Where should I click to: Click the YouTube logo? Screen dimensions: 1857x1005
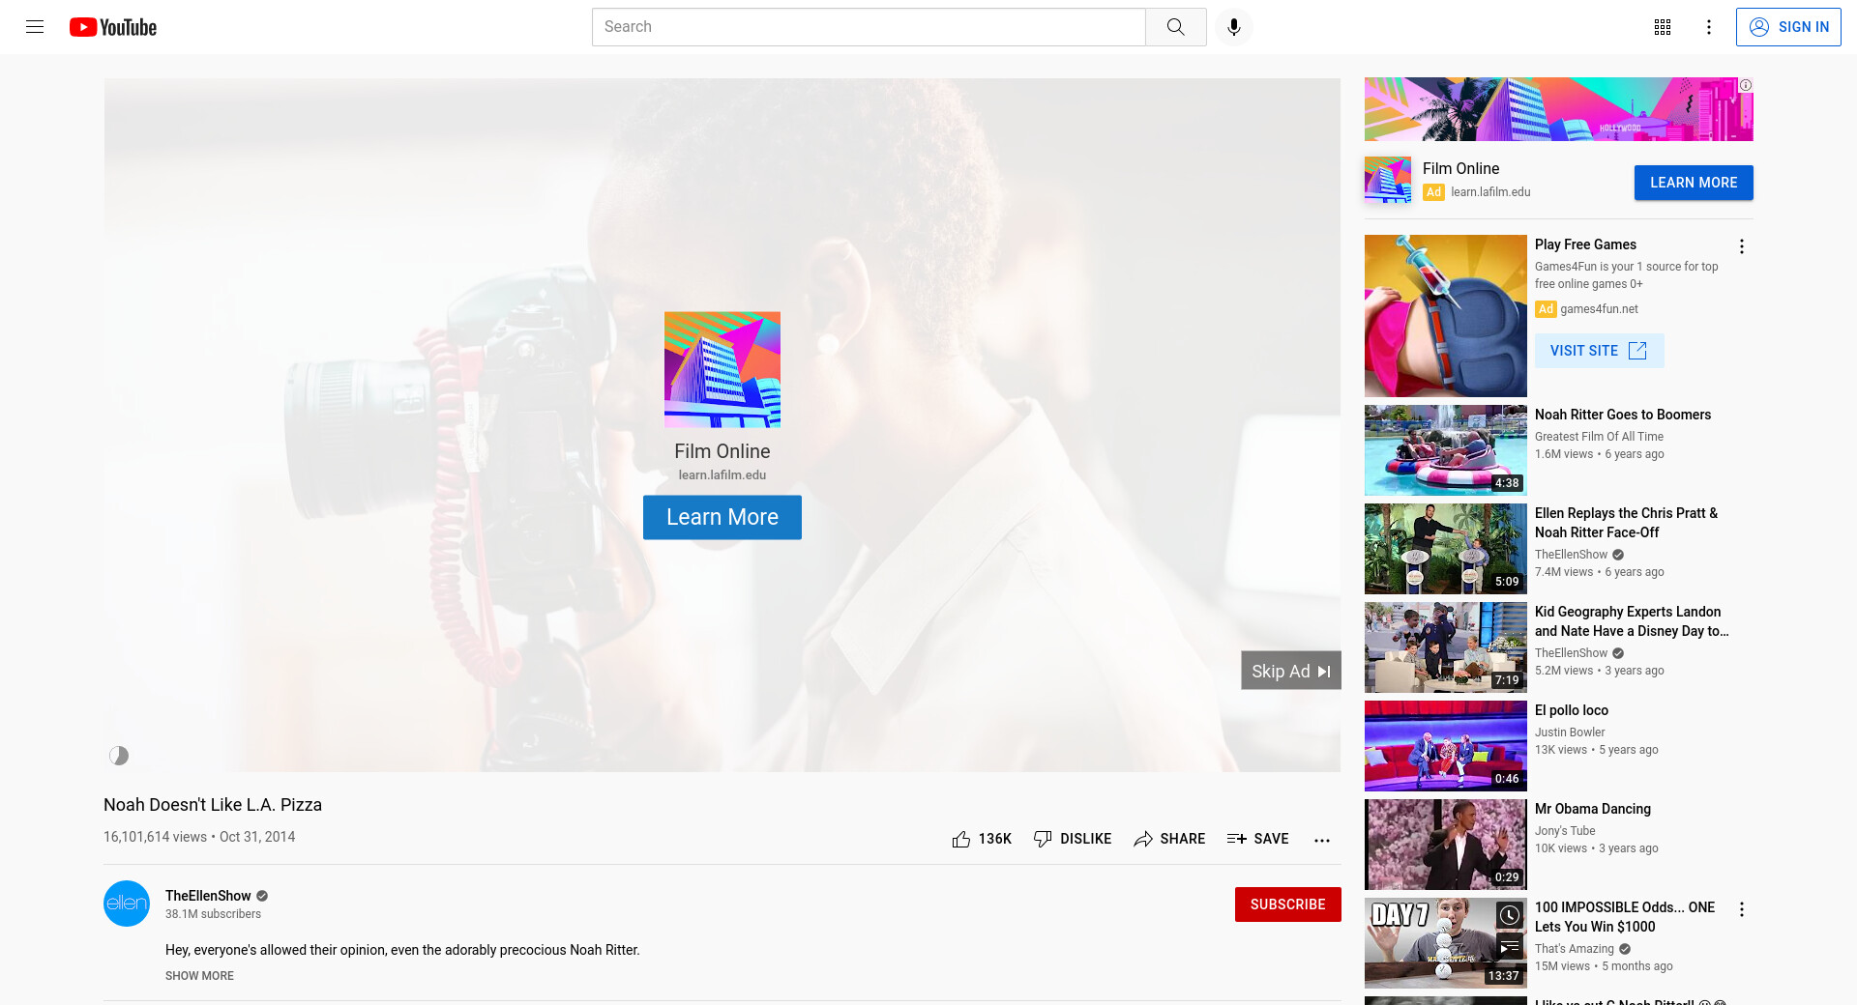(x=113, y=27)
